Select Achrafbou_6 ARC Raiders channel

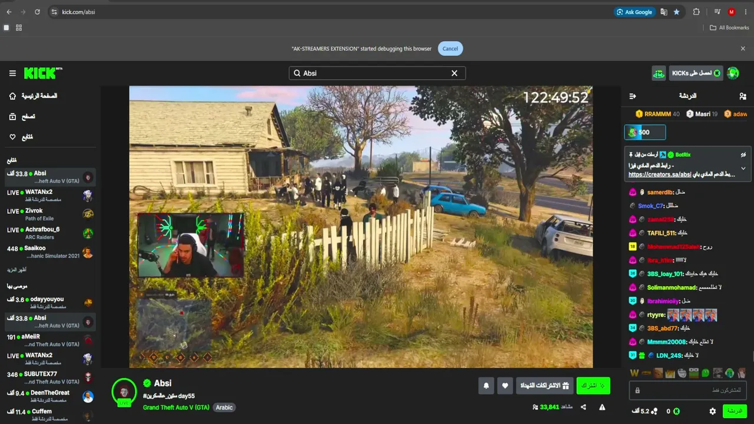pyautogui.click(x=50, y=233)
